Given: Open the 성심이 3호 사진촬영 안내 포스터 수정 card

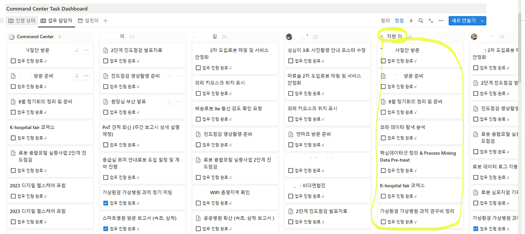Looking at the screenshot, I should pyautogui.click(x=327, y=55).
